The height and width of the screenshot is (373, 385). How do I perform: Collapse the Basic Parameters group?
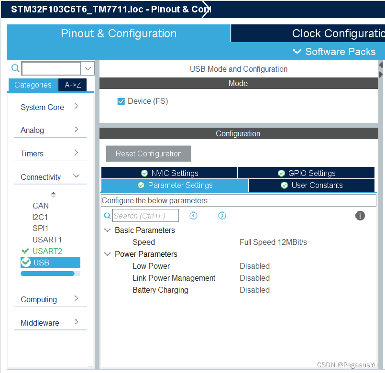point(107,230)
